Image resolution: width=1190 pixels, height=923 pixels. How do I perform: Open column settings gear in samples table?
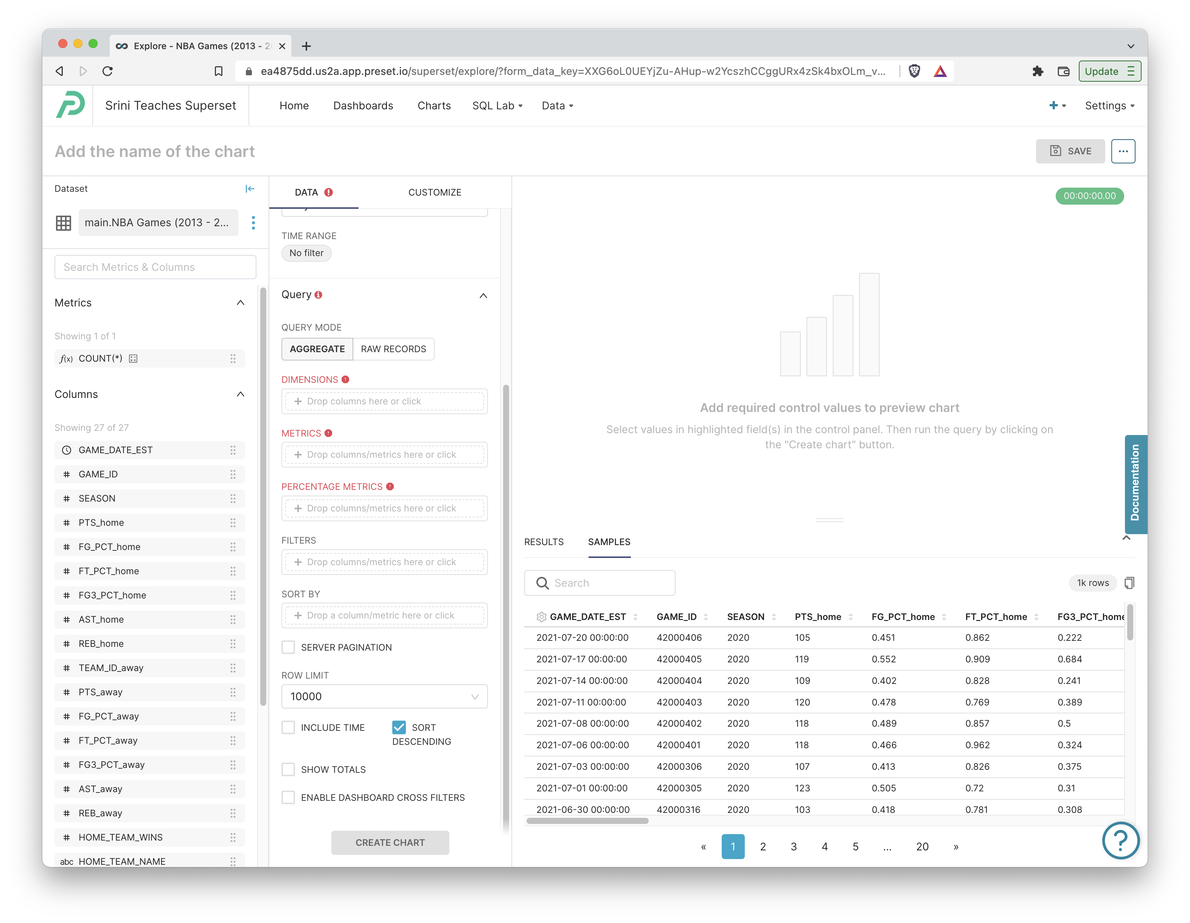(541, 616)
